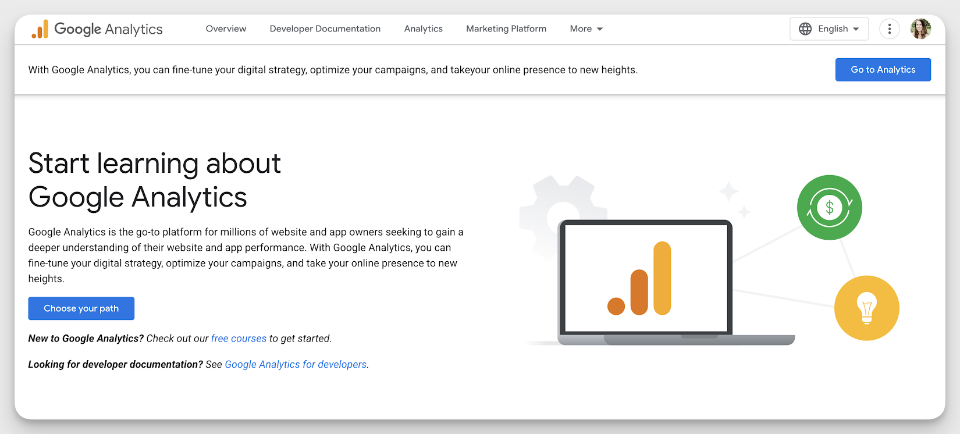The width and height of the screenshot is (960, 434).
Task: Open the Overview nav item
Action: (x=226, y=29)
